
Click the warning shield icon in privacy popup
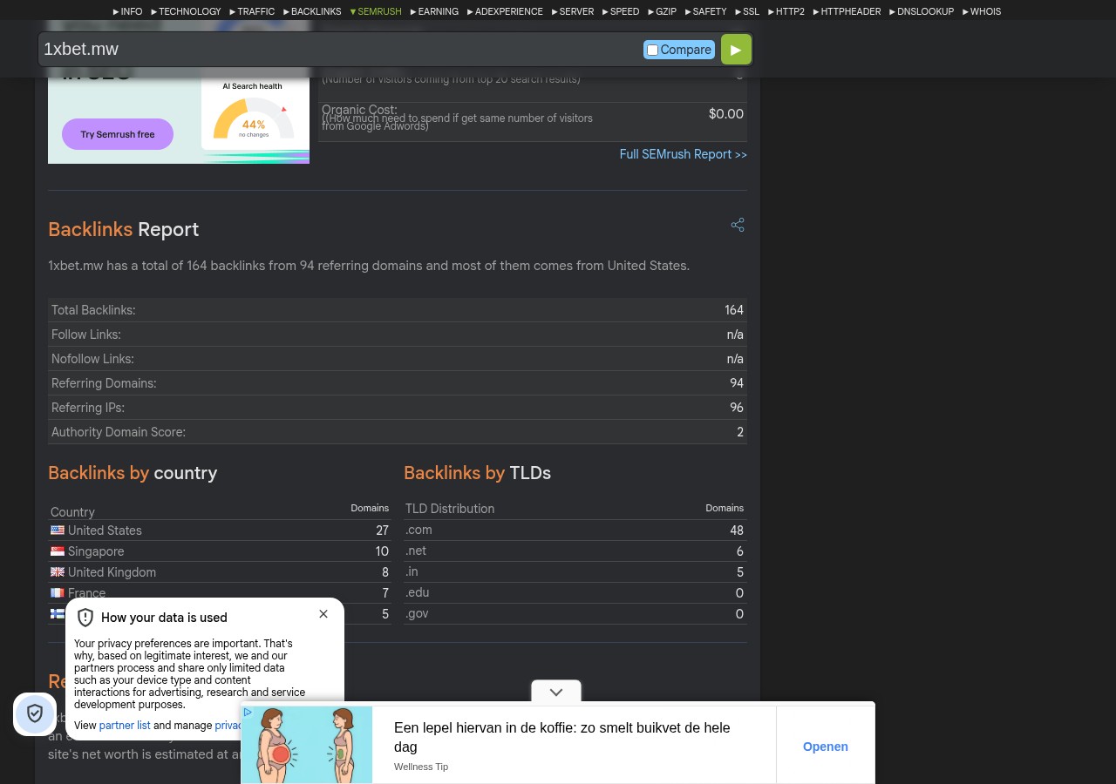pos(85,618)
